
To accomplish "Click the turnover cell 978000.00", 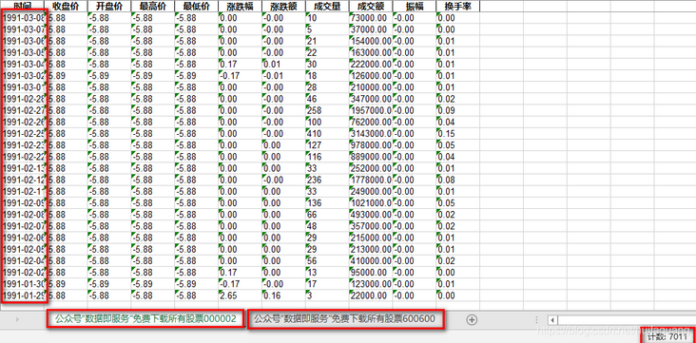I will click(x=370, y=144).
